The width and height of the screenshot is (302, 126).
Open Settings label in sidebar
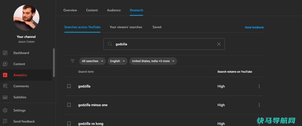click(x=19, y=110)
